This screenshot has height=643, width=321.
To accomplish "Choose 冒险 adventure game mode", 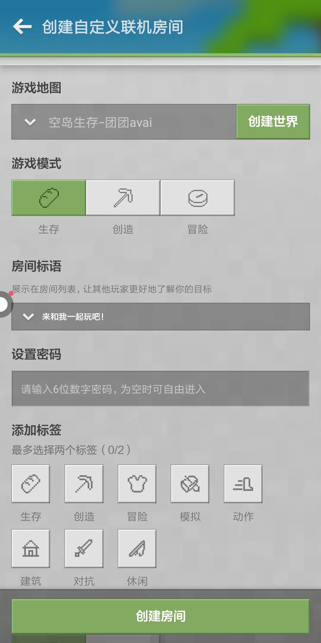I will (198, 198).
